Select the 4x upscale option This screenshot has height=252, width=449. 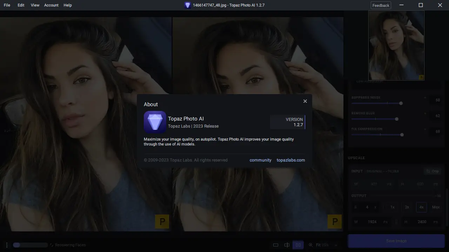point(421,207)
